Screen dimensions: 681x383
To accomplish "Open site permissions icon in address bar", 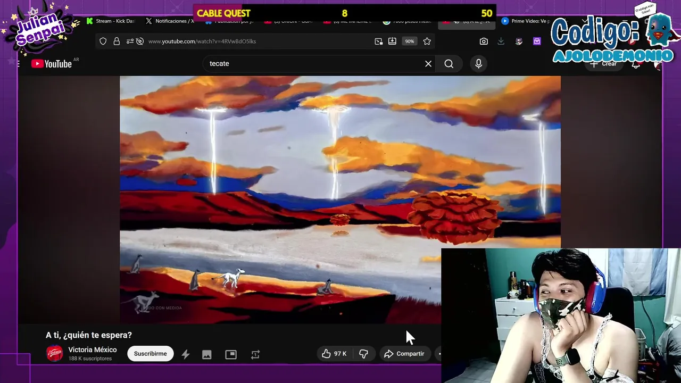I will [129, 41].
